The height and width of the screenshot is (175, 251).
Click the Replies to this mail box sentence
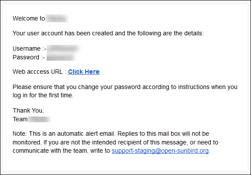pos(163,134)
